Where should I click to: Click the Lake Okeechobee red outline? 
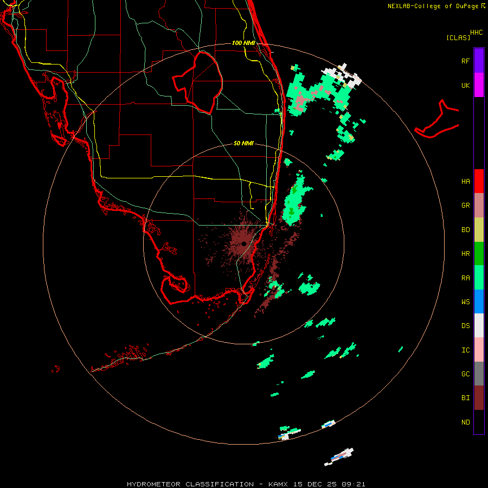[x=198, y=82]
